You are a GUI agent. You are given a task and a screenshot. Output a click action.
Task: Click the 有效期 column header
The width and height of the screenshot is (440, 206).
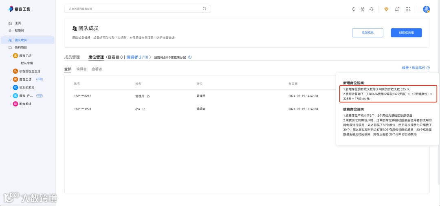(293, 84)
